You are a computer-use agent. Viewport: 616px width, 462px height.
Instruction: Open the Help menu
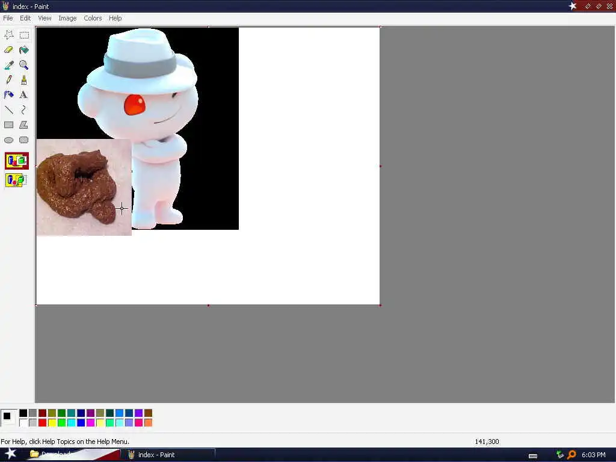115,18
